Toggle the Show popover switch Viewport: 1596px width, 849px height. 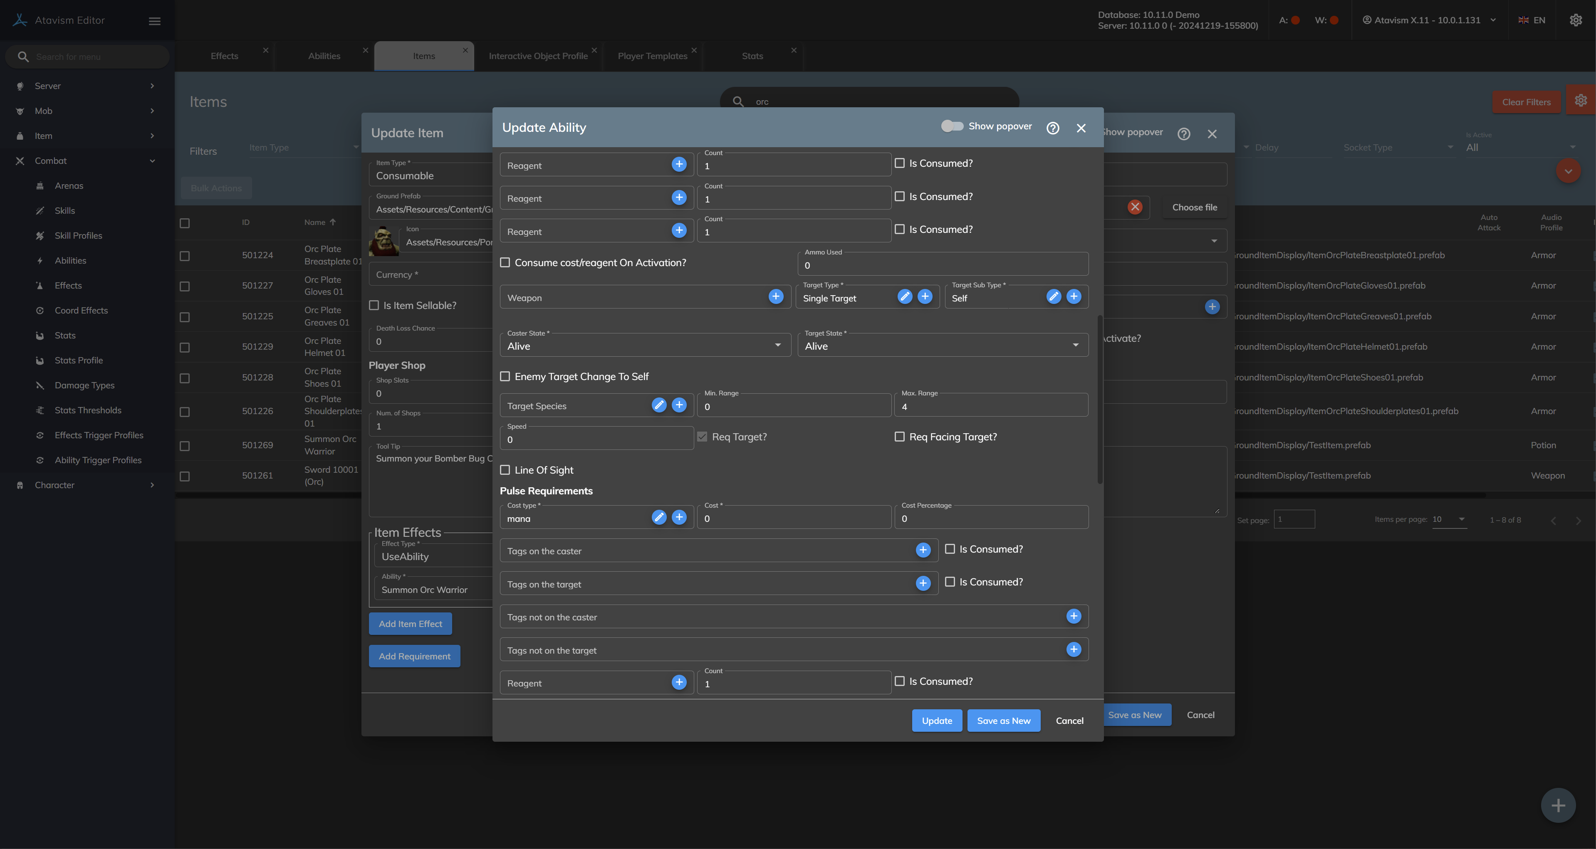click(x=952, y=126)
